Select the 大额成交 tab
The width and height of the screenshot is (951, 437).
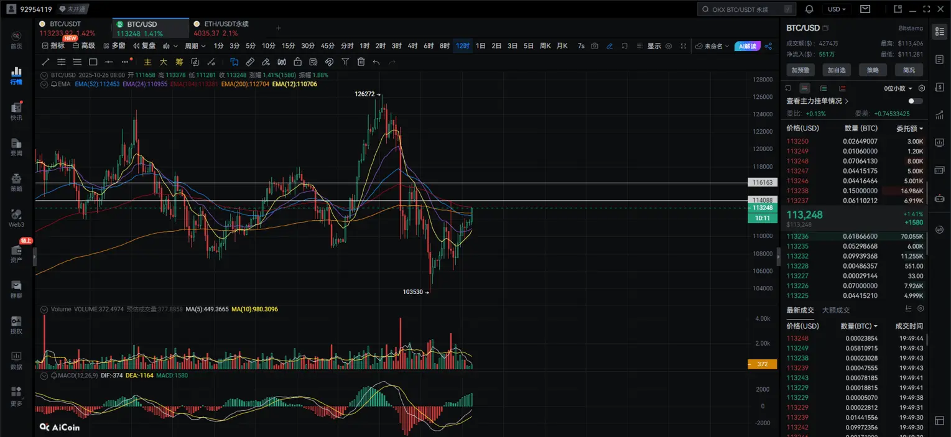[x=835, y=310]
